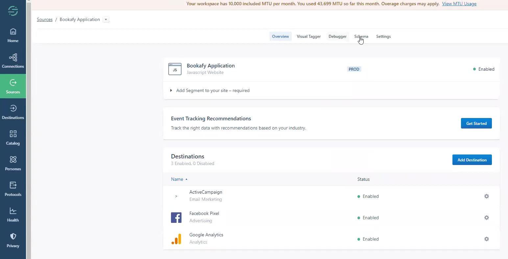Open the Health sidebar panel
The height and width of the screenshot is (259, 508).
tap(13, 214)
